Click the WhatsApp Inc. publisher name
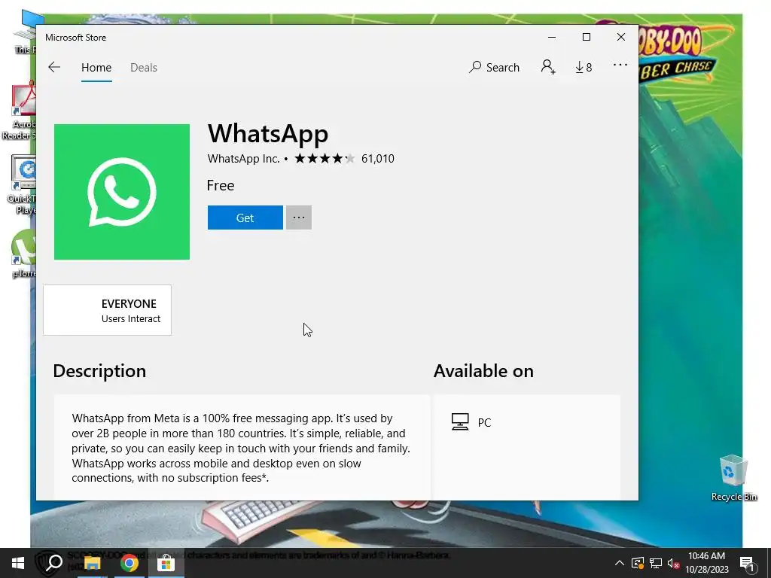The width and height of the screenshot is (771, 578). (243, 159)
